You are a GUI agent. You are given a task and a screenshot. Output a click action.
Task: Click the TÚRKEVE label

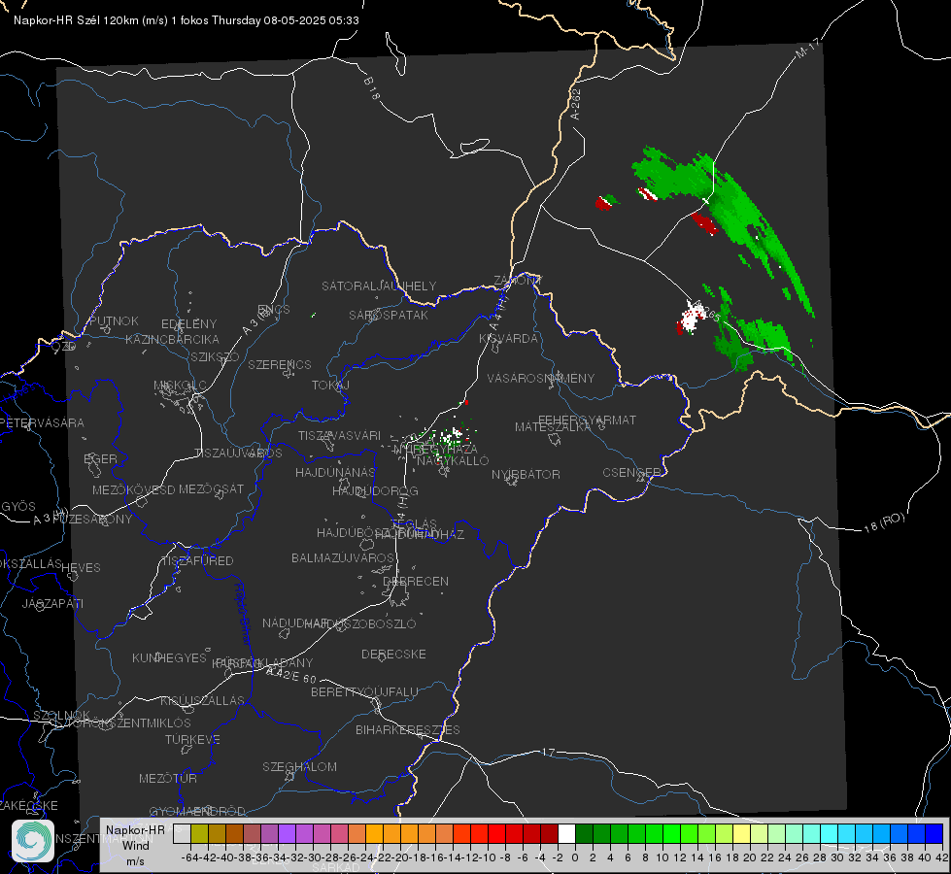(192, 739)
